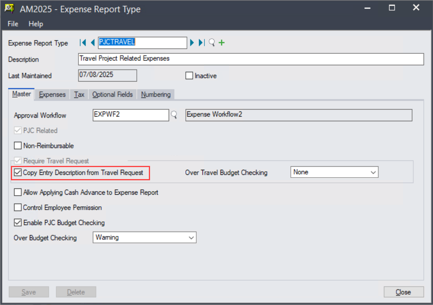Enable Non-Reimbursable checkbox
Screen dimensions: 433x305
click(x=17, y=146)
